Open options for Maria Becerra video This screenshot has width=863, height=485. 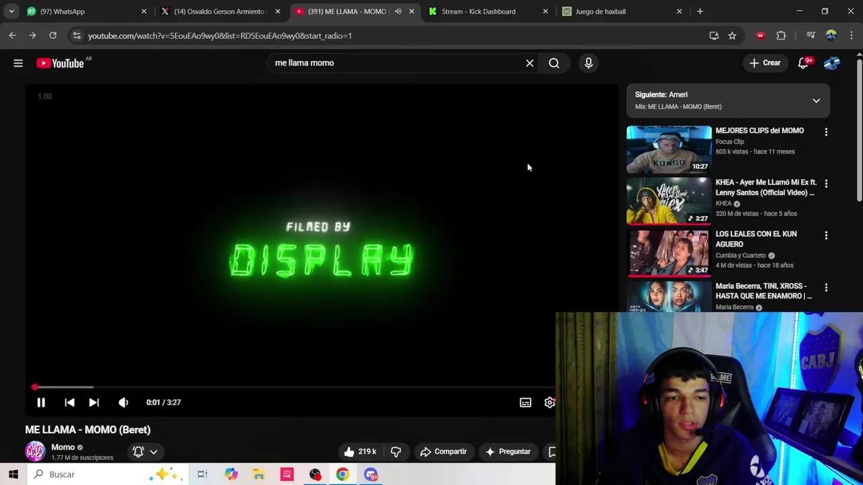826,288
